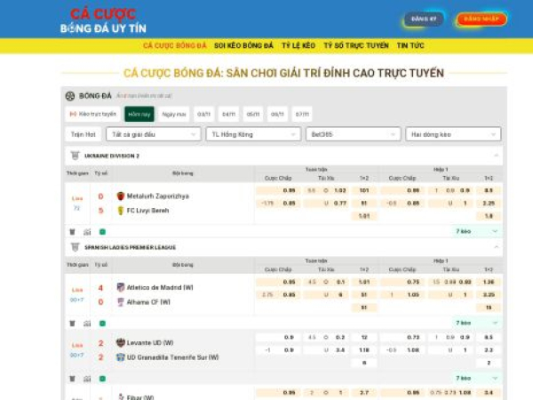Viewport: 533px width, 400px height.
Task: Open the Tất cả giải đấu dropdown
Action: tap(153, 134)
